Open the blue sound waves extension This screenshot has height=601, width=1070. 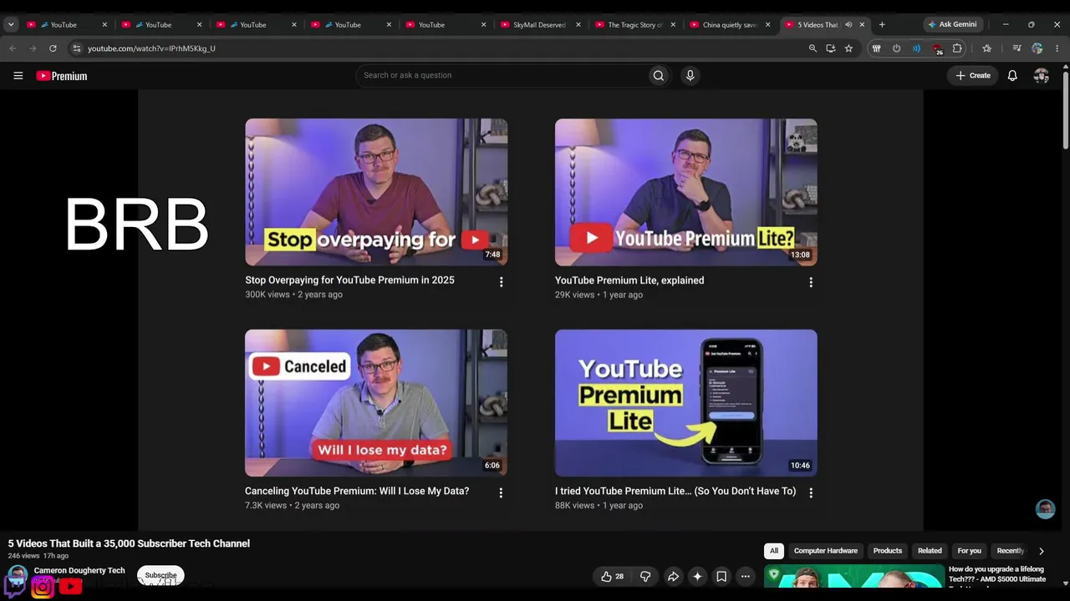coord(916,48)
